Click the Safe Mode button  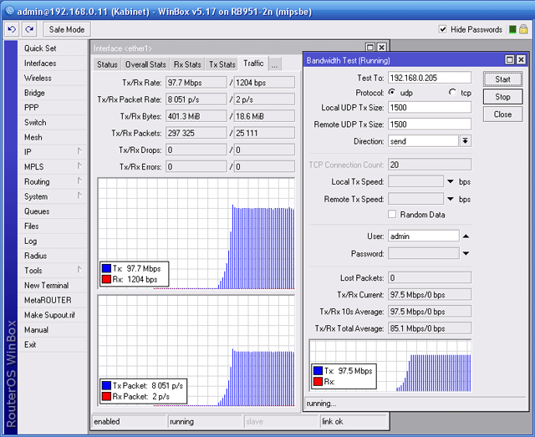pyautogui.click(x=67, y=29)
